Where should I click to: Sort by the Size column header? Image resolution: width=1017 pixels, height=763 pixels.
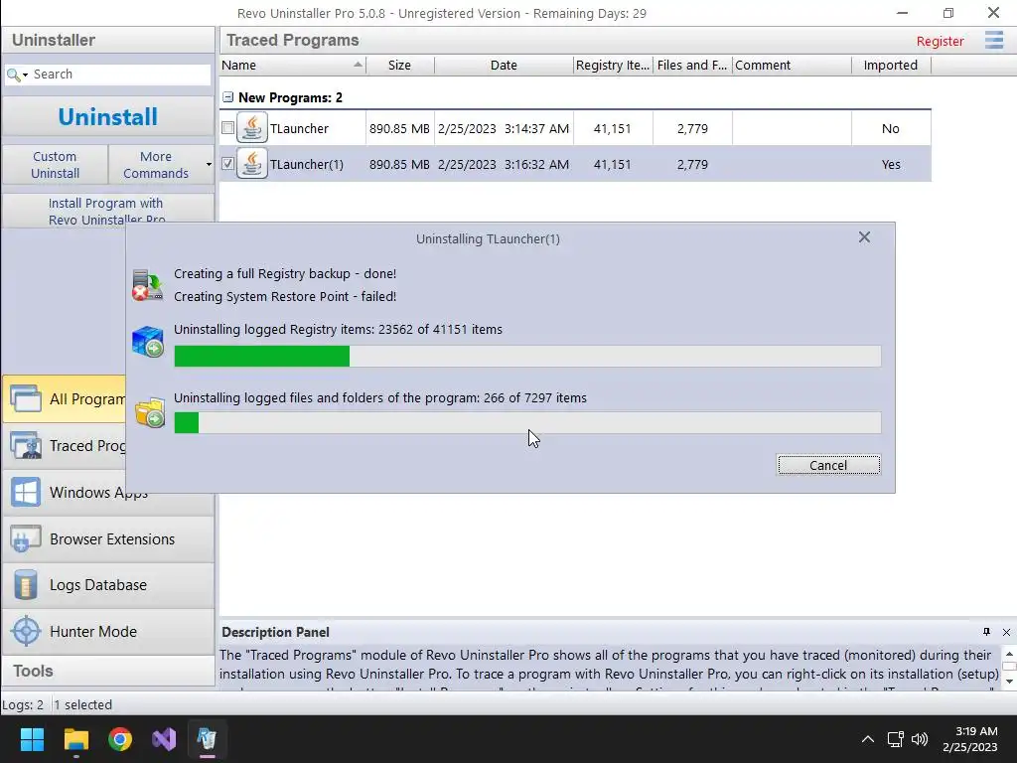coord(399,65)
